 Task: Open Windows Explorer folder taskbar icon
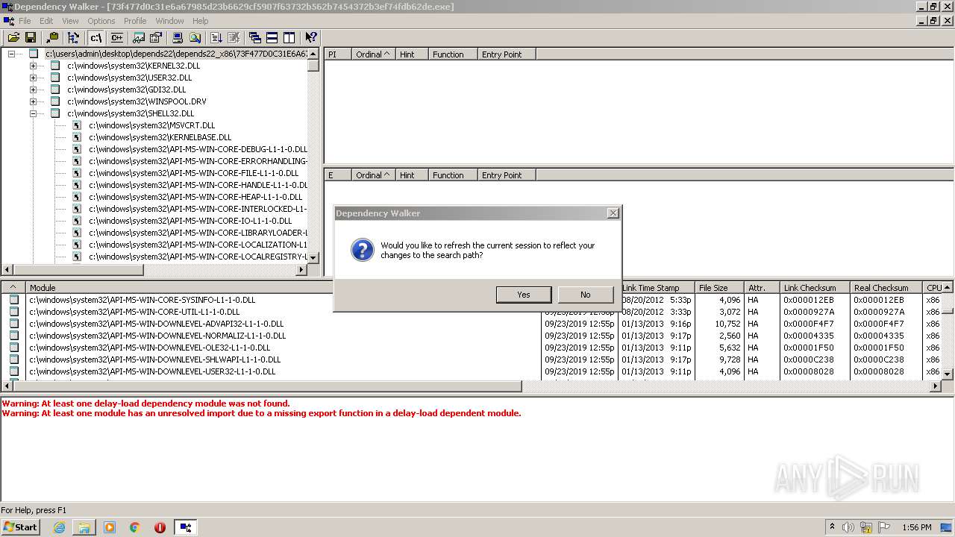point(84,527)
